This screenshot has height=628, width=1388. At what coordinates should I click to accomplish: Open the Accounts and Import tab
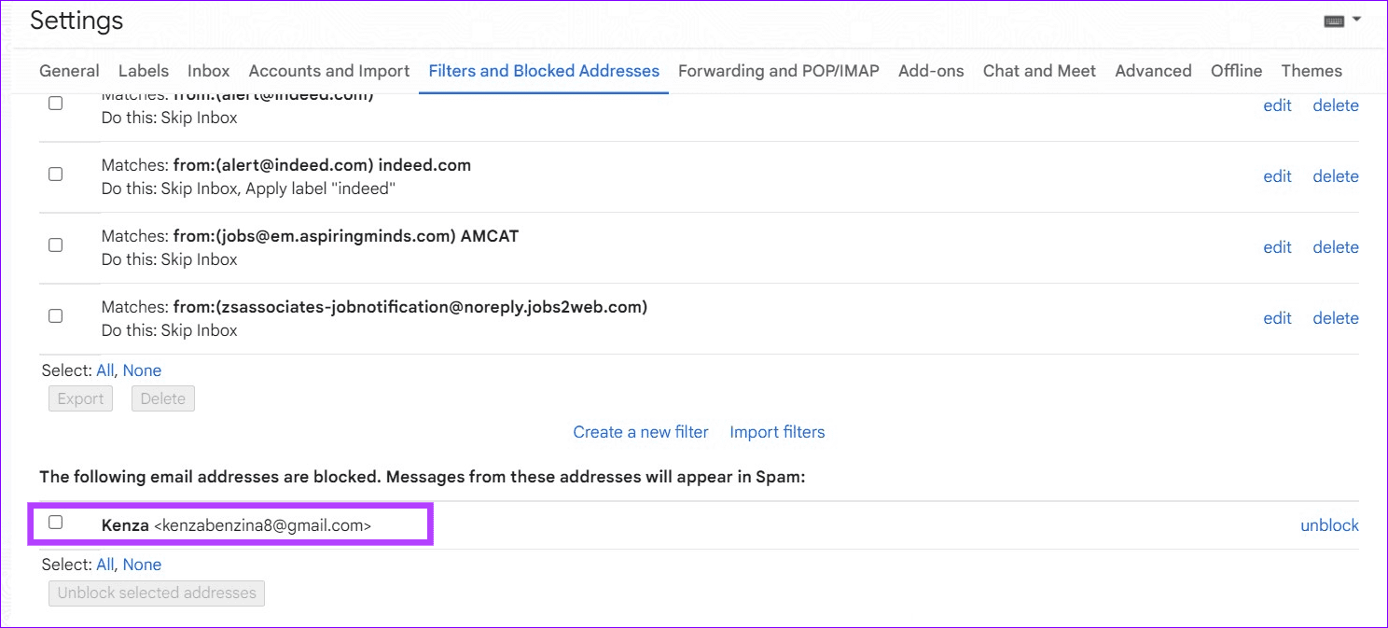tap(328, 70)
